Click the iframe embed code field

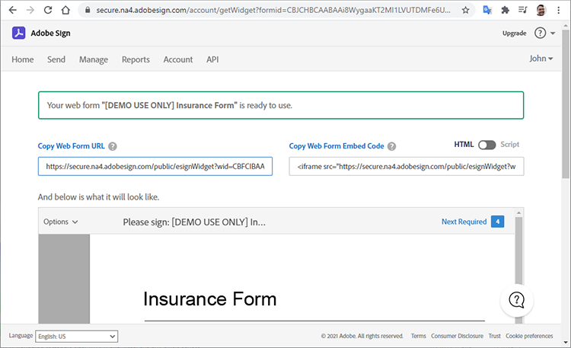coord(407,167)
